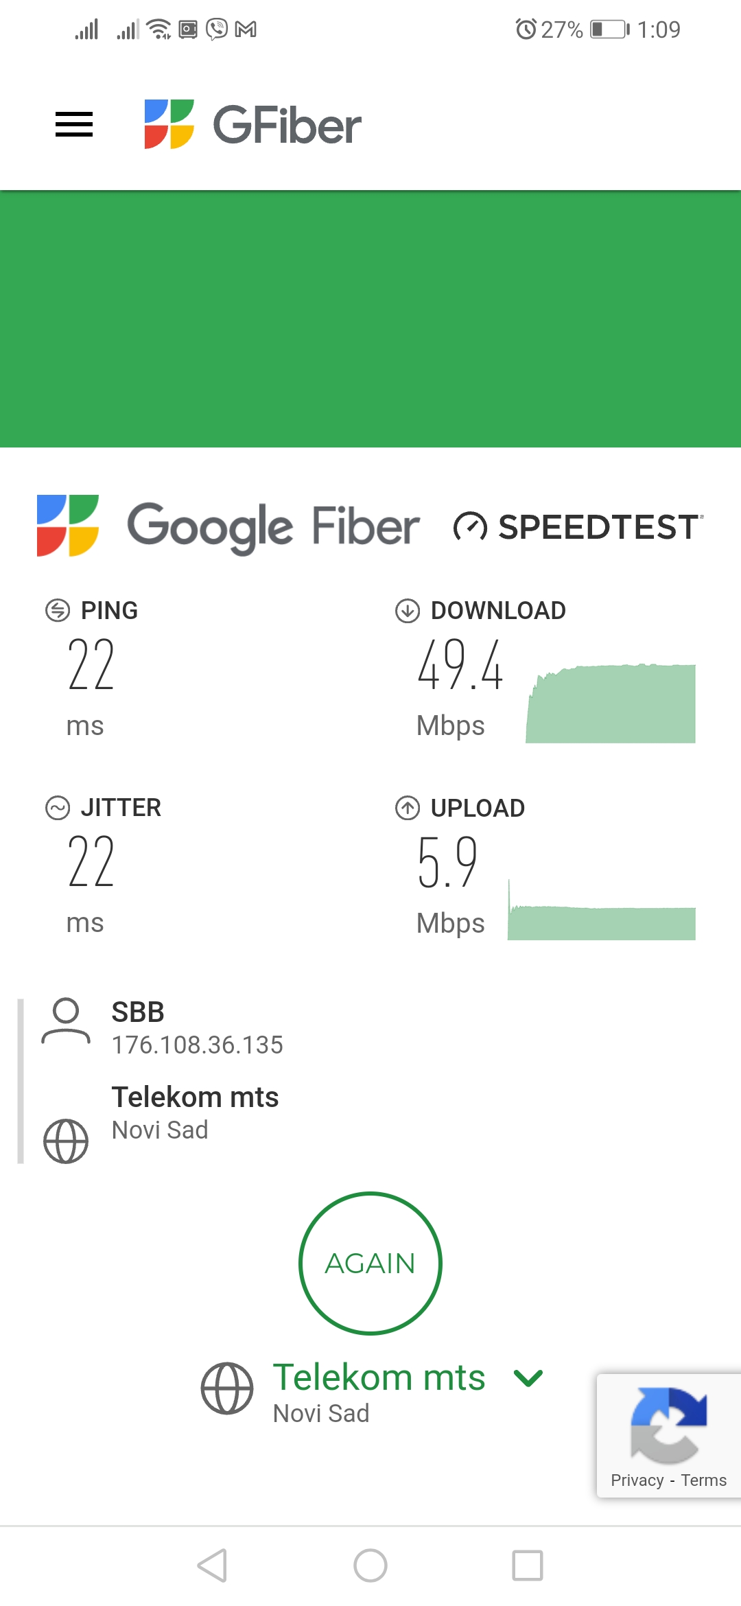Click the download speed graph
The image size is (741, 1606).
coord(611,704)
